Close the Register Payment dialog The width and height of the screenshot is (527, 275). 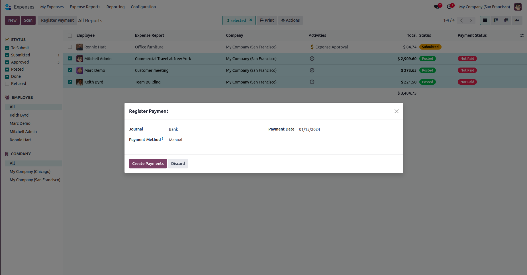(397, 111)
